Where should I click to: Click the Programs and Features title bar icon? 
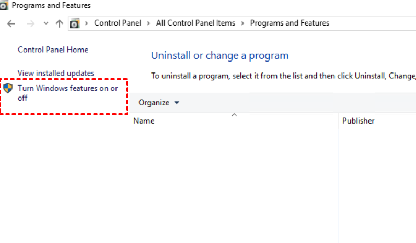click(x=4, y=6)
